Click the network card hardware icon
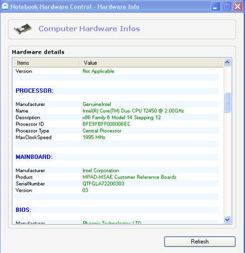Screen dimensions: 245x253 pos(23,29)
